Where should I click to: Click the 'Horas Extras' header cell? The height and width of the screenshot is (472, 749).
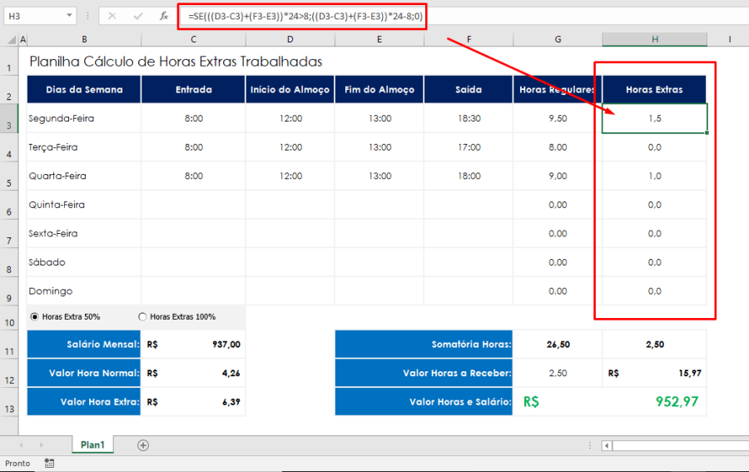[x=654, y=89]
